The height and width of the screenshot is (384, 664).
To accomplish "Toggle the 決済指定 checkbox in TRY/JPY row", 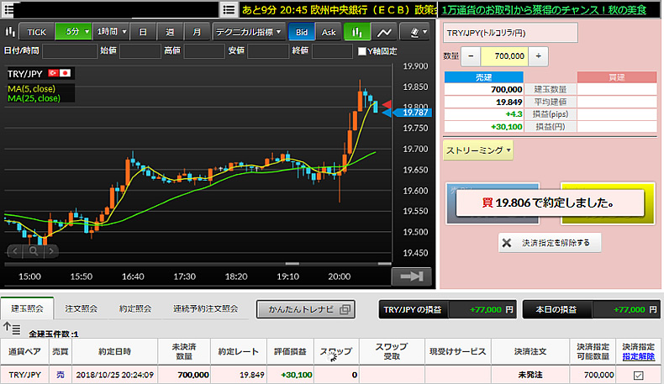I will (638, 375).
